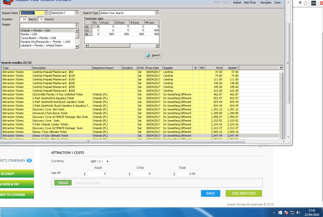
Task: Toggle the itinerary eye icon
Action: point(29,161)
